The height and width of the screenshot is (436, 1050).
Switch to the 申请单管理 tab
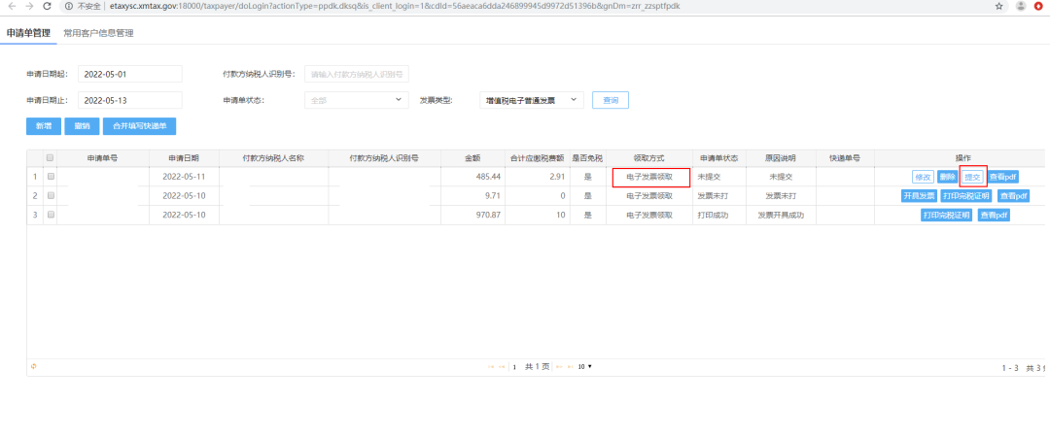coord(28,33)
